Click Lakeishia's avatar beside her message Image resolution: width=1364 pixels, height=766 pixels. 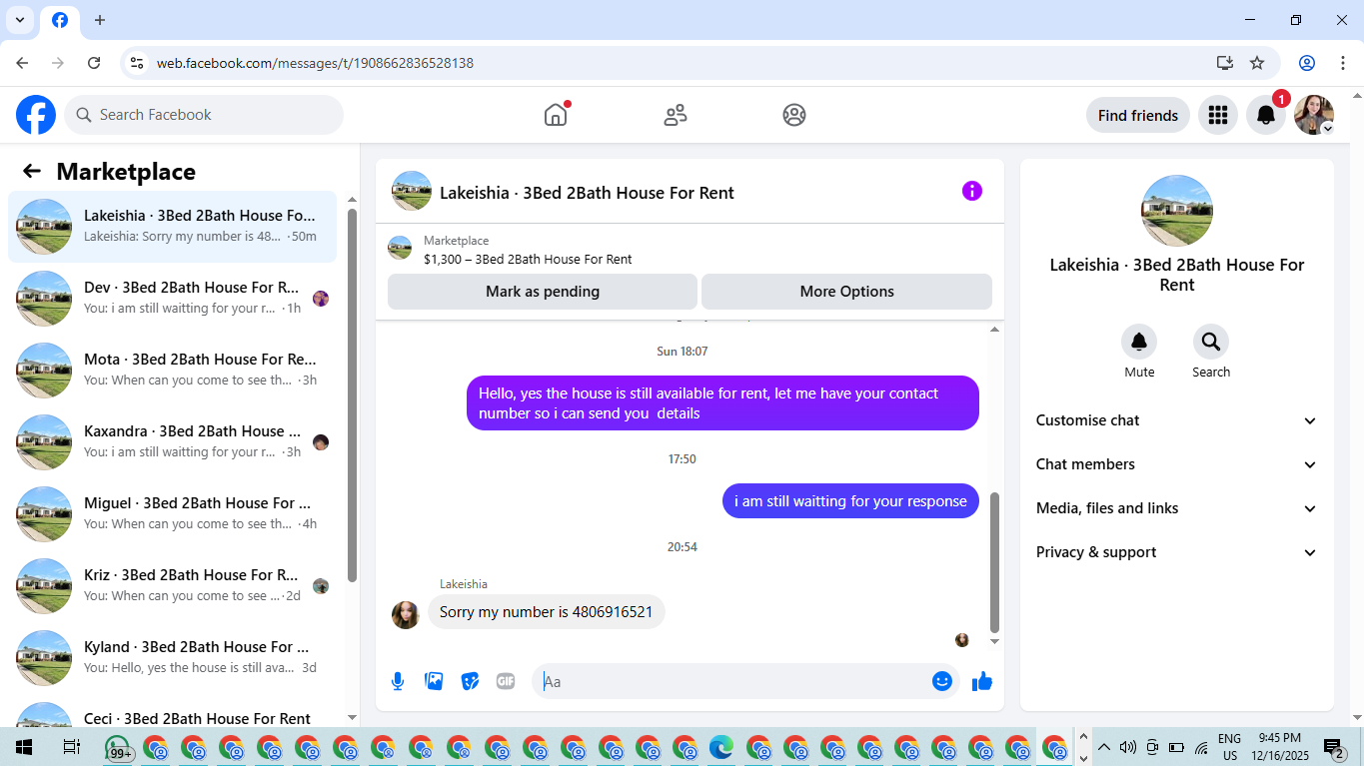tap(406, 615)
